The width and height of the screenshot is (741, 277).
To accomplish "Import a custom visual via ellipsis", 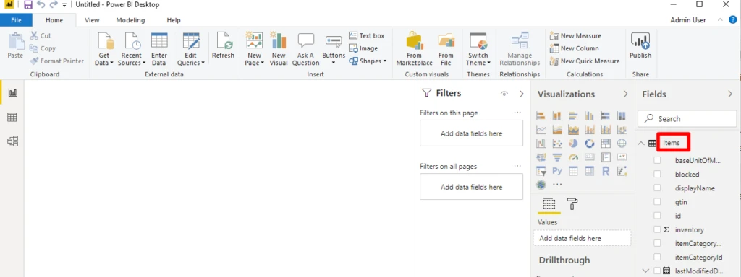I will pos(558,185).
